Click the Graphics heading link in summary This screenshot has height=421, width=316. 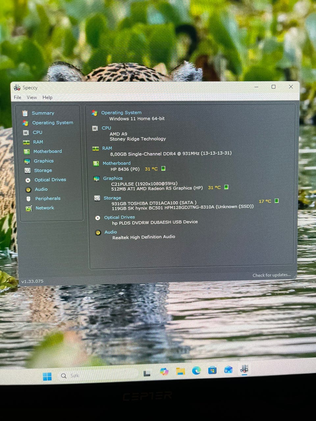pos(113,178)
